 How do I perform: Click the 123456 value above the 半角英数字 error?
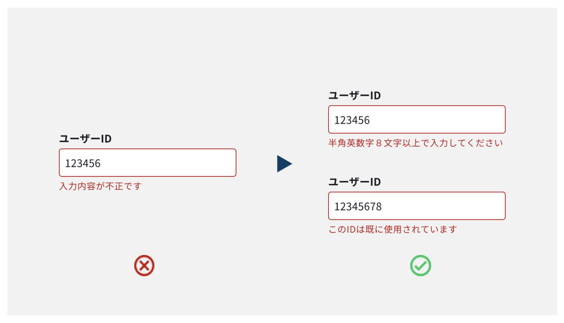coord(352,120)
